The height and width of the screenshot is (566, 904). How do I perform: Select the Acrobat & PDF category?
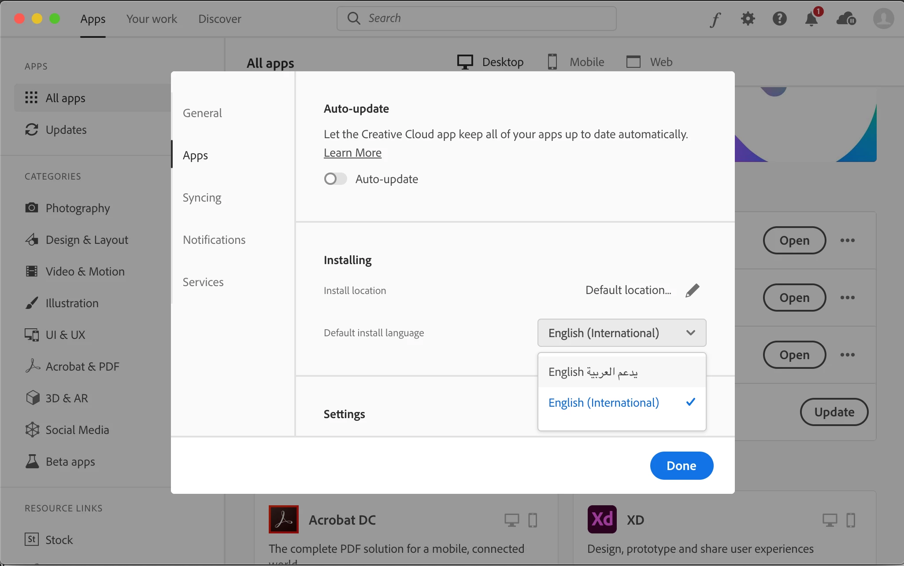pyautogui.click(x=72, y=366)
